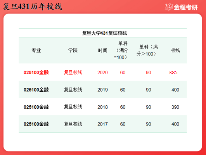This screenshot has width=206, height=155.
Task: Click the 60 value in the 2018 row
Action: coord(123,107)
